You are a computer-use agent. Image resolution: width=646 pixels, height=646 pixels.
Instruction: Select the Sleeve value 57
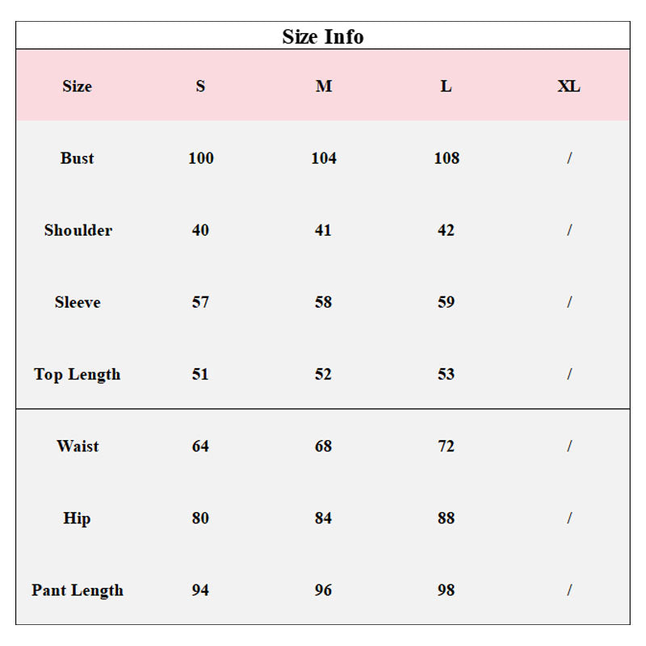click(x=200, y=302)
